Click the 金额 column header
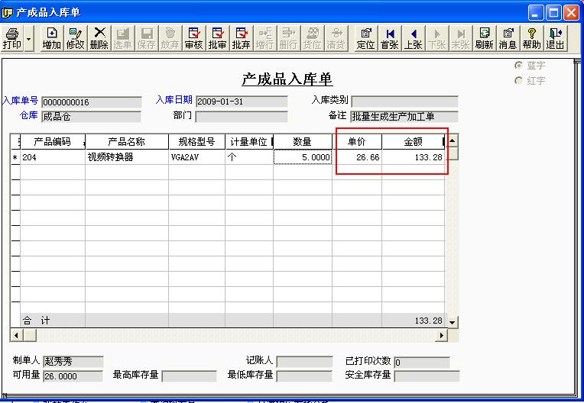Image resolution: width=584 pixels, height=403 pixels. tap(414, 142)
